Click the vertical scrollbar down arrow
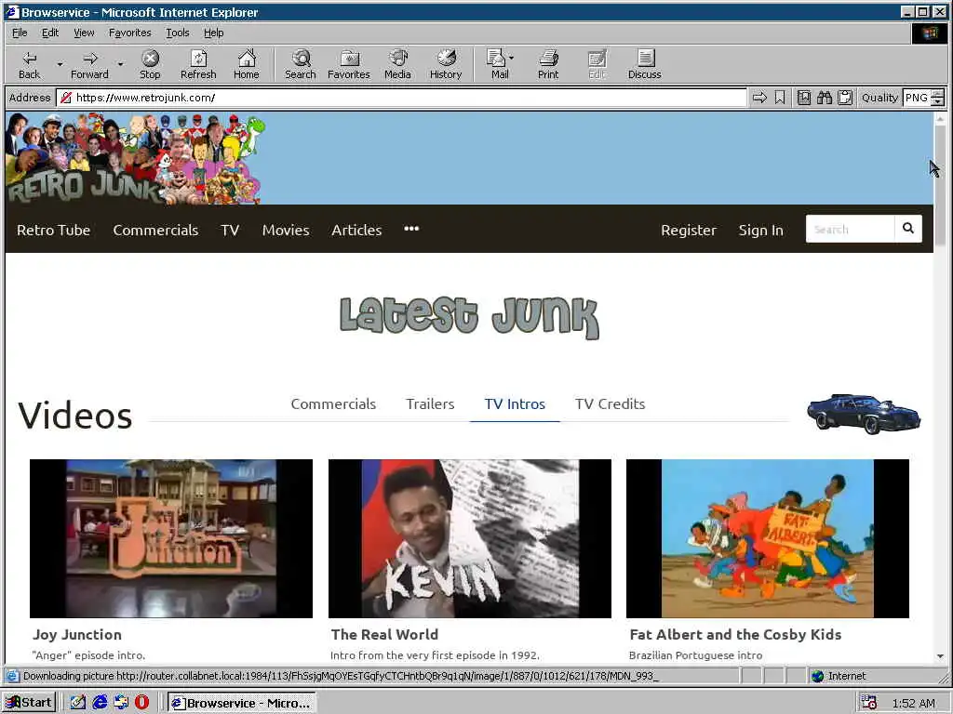The image size is (953, 714). tap(940, 656)
